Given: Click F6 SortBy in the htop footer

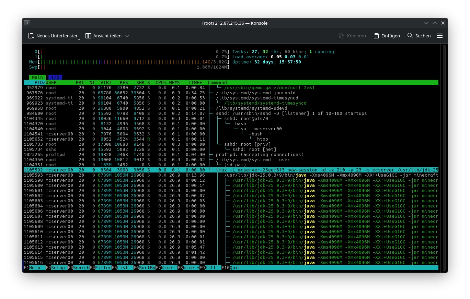Looking at the screenshot, I should pyautogui.click(x=145, y=268).
